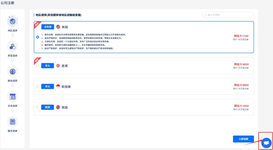Click the 服务进度 step label
The width and height of the screenshot is (273, 150).
(x=13, y=131)
